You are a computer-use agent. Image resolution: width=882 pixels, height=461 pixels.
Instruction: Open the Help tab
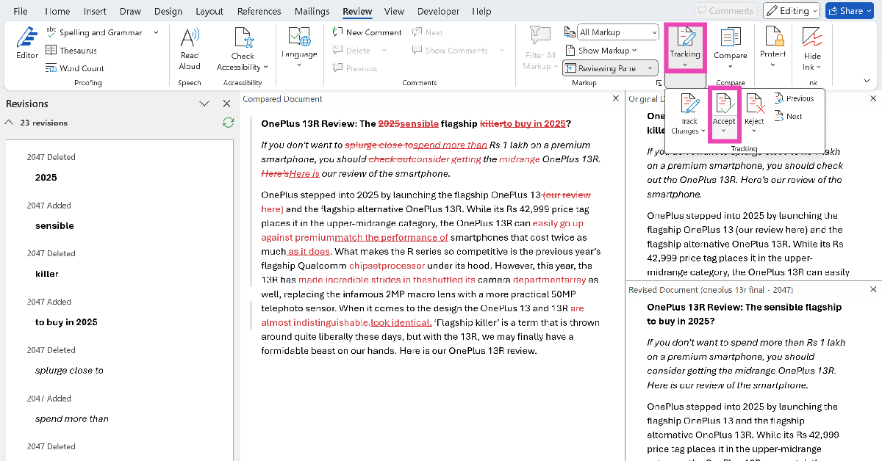(x=481, y=11)
